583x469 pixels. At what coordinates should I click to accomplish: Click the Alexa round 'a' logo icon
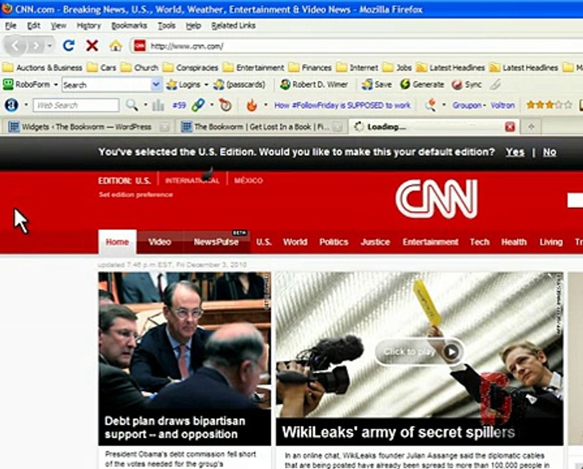11,106
